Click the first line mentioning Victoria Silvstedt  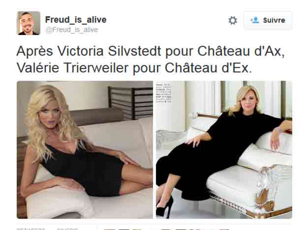tap(151, 52)
